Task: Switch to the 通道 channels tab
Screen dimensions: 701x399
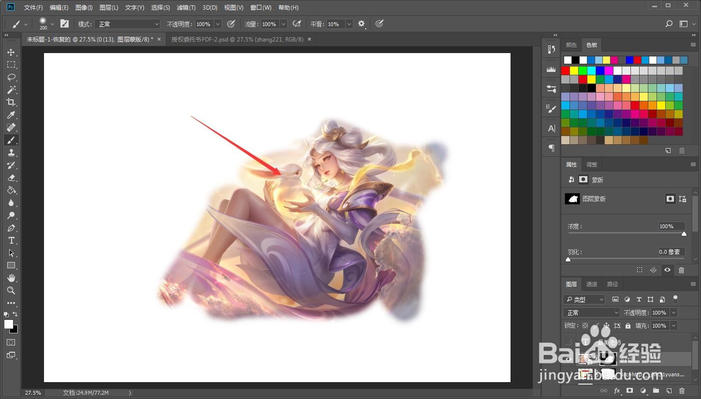Action: [x=592, y=284]
